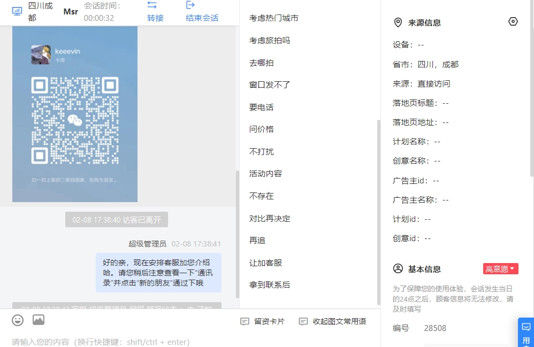The width and height of the screenshot is (534, 347).
Task: Click the 落地页标题 row
Action: (x=421, y=103)
